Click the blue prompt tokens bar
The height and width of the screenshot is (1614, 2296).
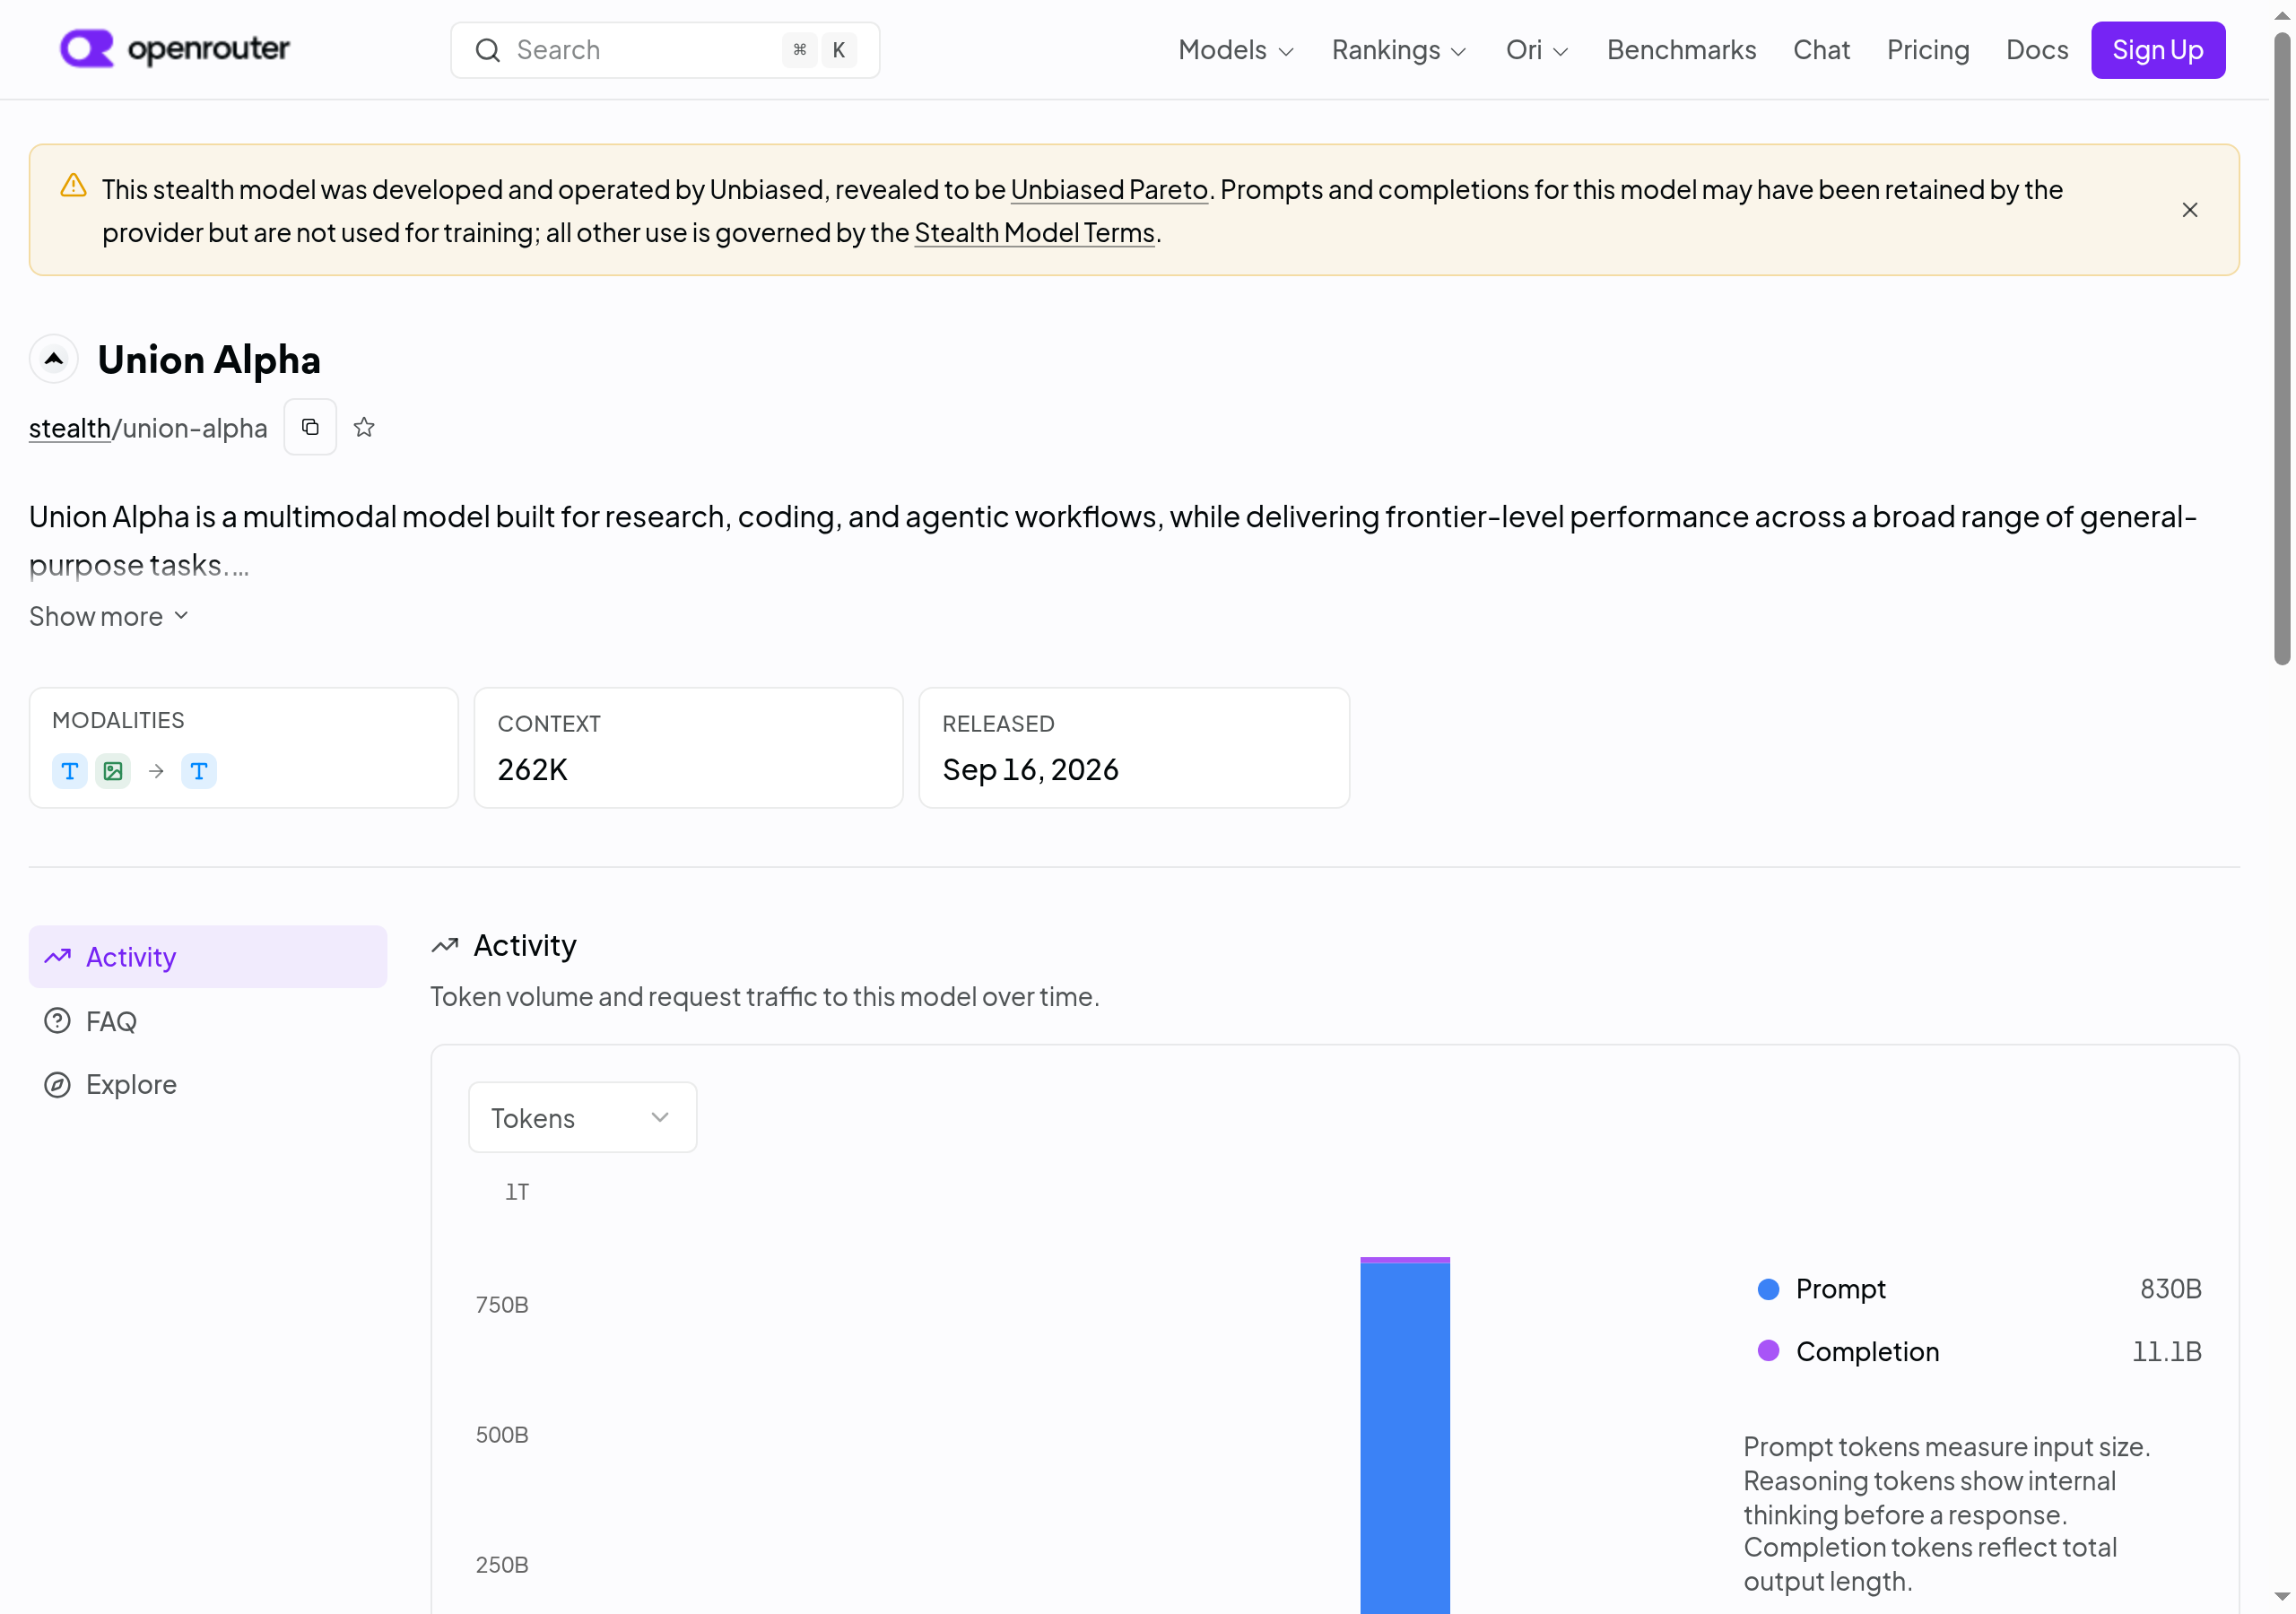pos(1404,1438)
